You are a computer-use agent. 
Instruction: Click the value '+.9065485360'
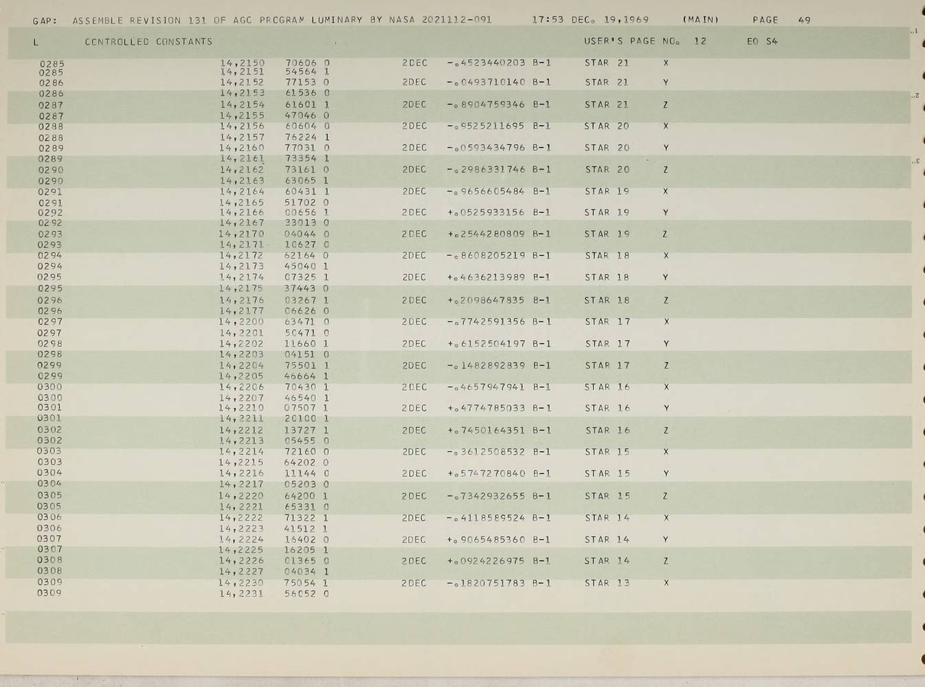(486, 539)
